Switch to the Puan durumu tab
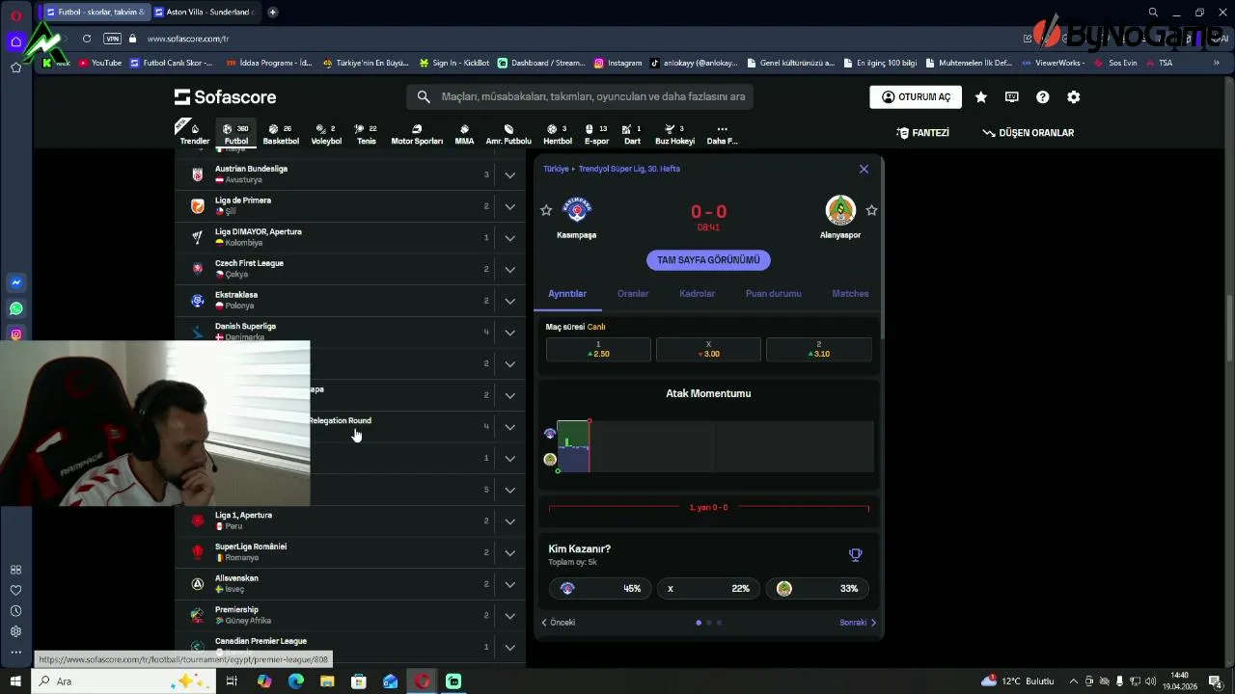 point(773,294)
